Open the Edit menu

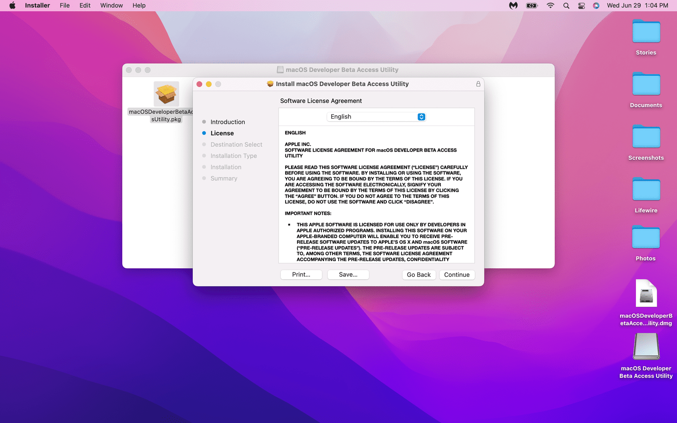click(85, 5)
